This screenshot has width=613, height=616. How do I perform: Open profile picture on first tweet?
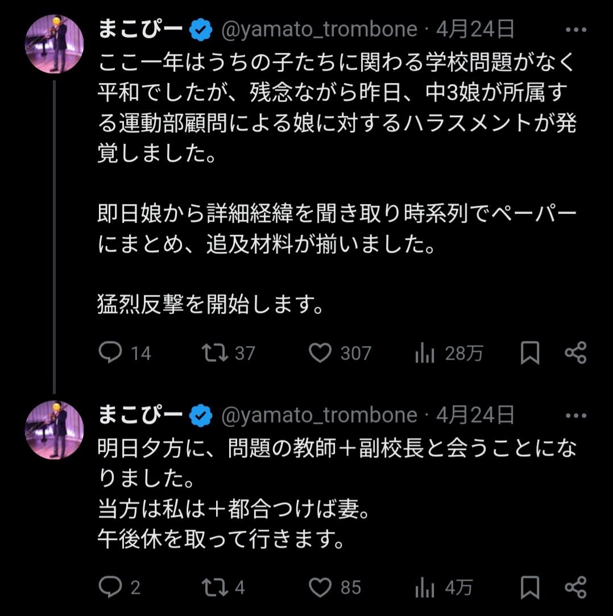coord(55,44)
